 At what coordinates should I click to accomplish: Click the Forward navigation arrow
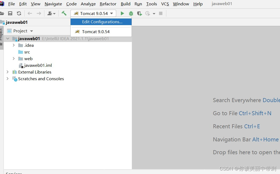tap(39, 13)
